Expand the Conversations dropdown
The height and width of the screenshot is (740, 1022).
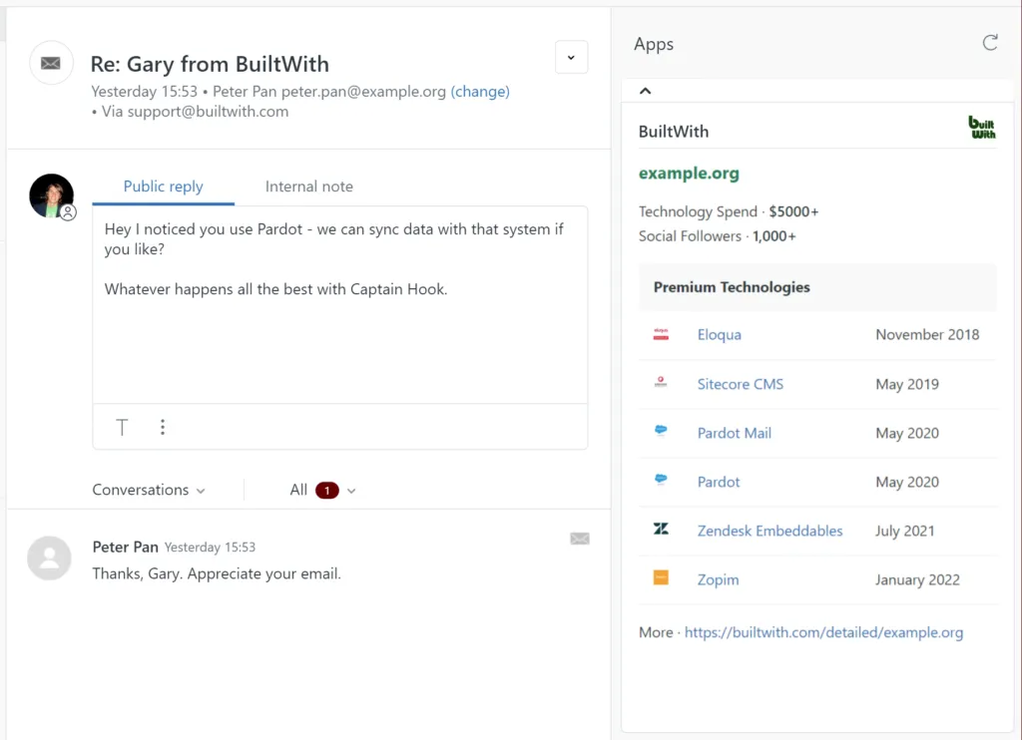[x=149, y=490]
